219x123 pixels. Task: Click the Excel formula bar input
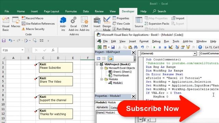pyautogui.click(x=76, y=50)
